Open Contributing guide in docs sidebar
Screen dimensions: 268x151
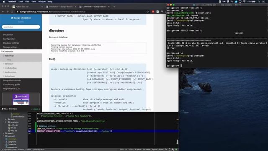(x=11, y=84)
